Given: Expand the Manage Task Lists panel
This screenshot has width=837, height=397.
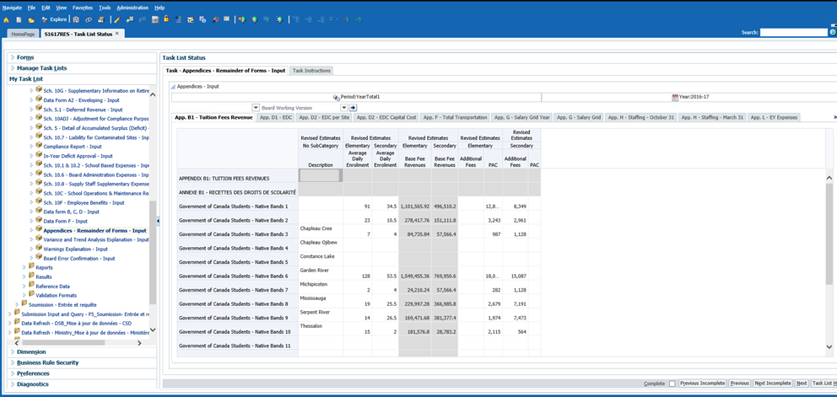Looking at the screenshot, I should pyautogui.click(x=13, y=67).
